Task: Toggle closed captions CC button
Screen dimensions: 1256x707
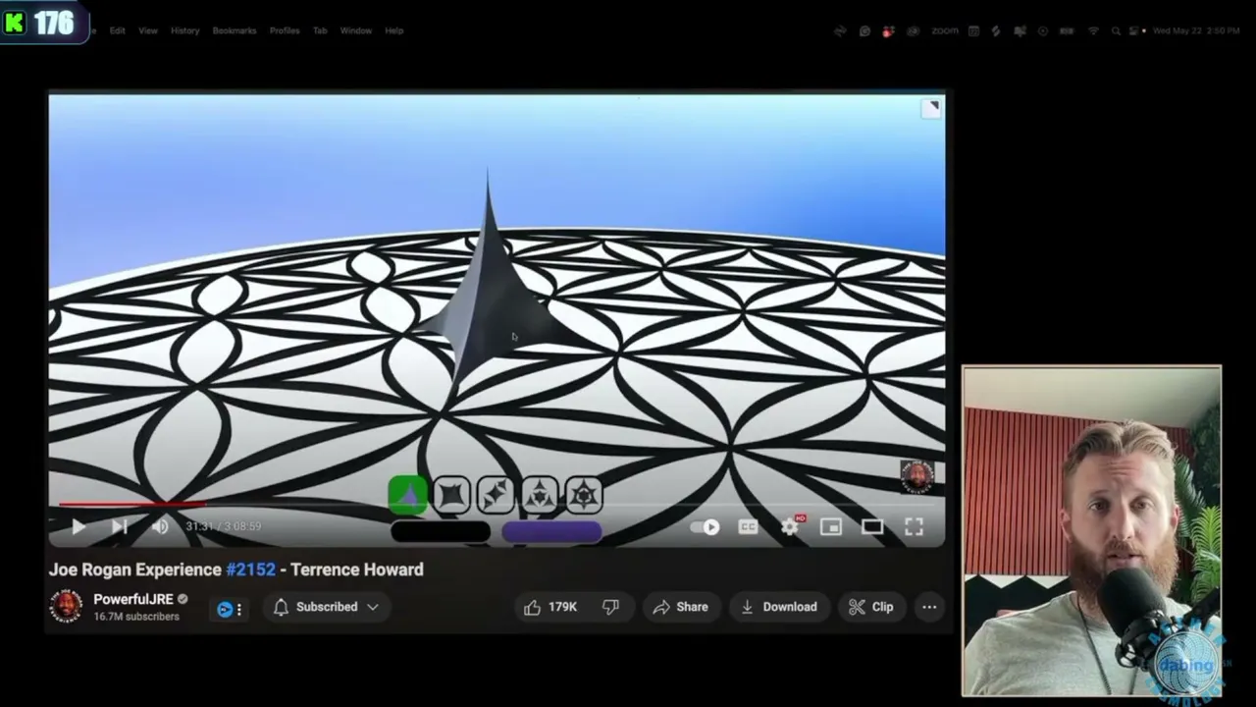Action: coord(748,527)
